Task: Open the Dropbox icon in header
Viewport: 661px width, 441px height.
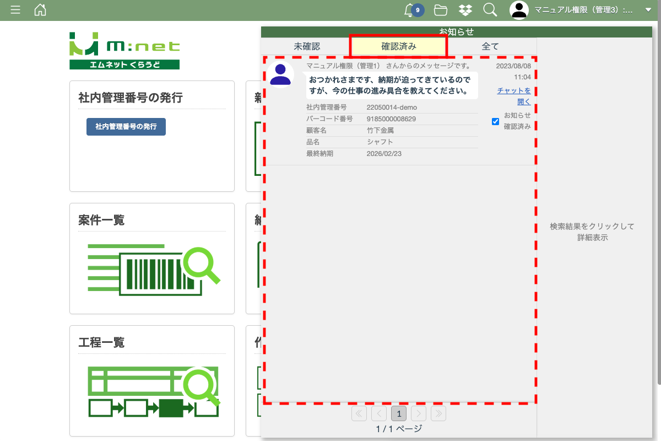Action: (x=465, y=10)
